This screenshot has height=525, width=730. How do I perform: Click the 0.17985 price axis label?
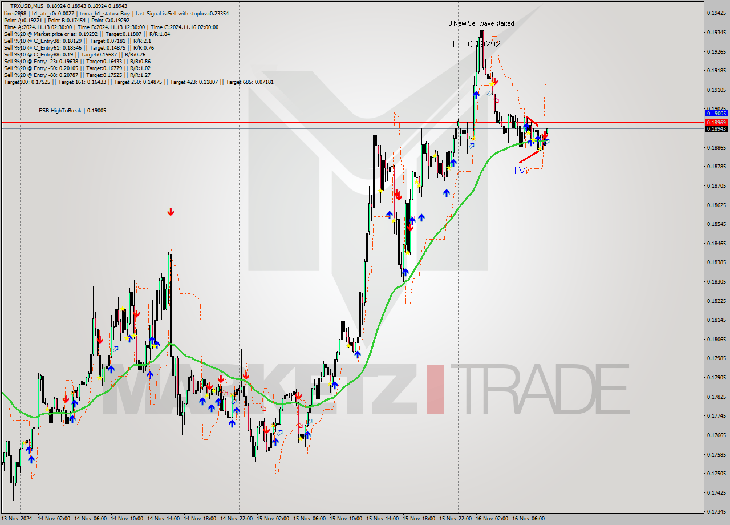[x=716, y=358]
